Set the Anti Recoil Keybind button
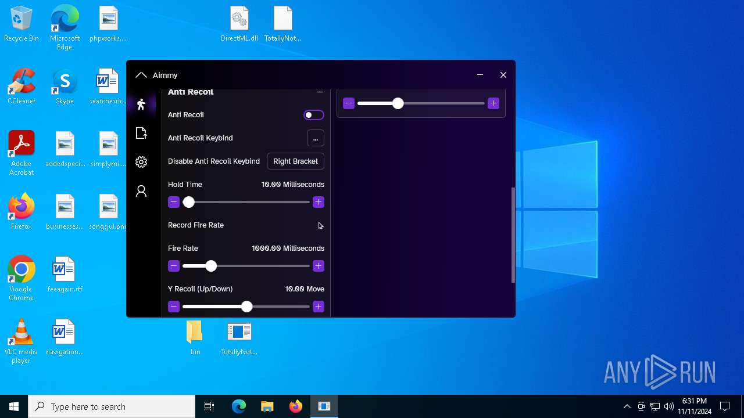 [x=316, y=138]
